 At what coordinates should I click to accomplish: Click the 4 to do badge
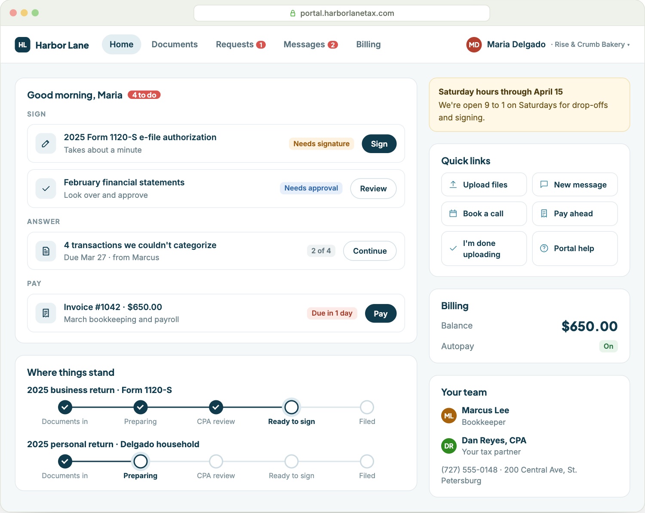pos(144,95)
